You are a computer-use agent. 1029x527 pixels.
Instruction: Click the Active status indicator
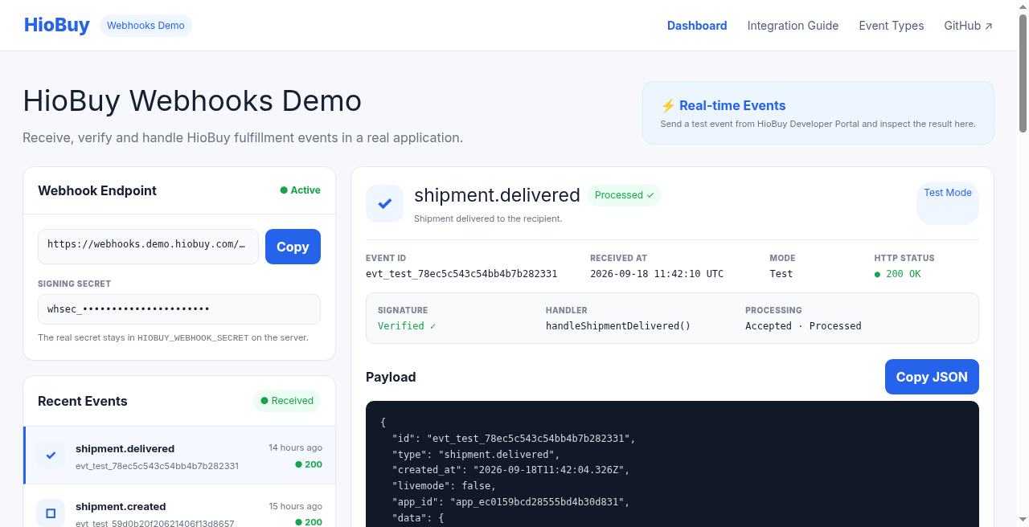300,190
